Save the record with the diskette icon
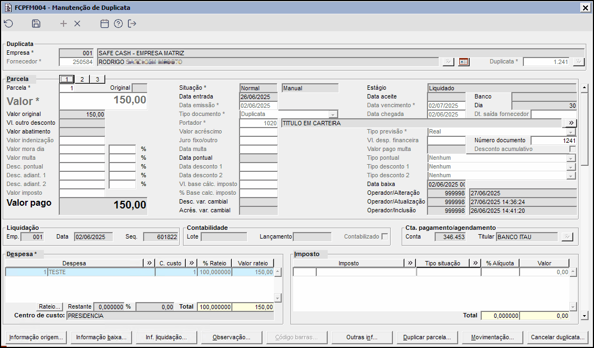The width and height of the screenshot is (594, 348). pos(36,24)
